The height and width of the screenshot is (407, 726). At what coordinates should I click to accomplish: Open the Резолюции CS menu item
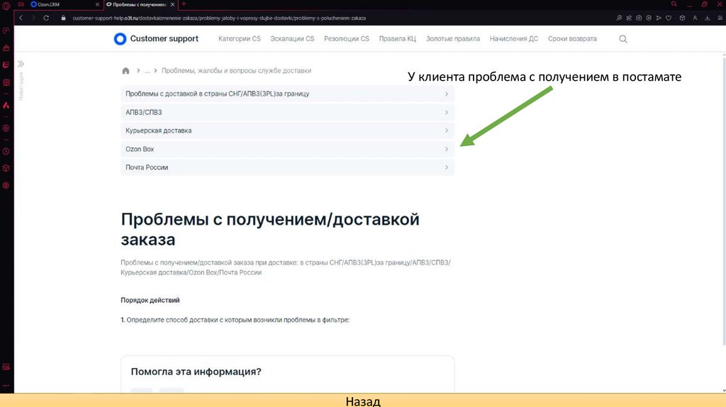[x=346, y=39]
